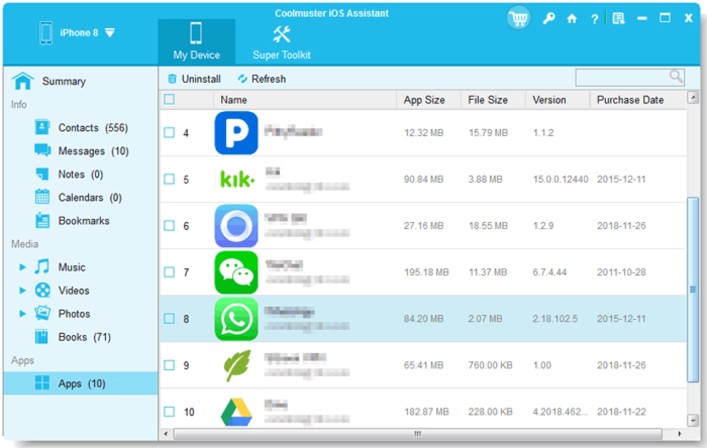Check the box for app row 6
707x448 pixels.
pyautogui.click(x=170, y=226)
